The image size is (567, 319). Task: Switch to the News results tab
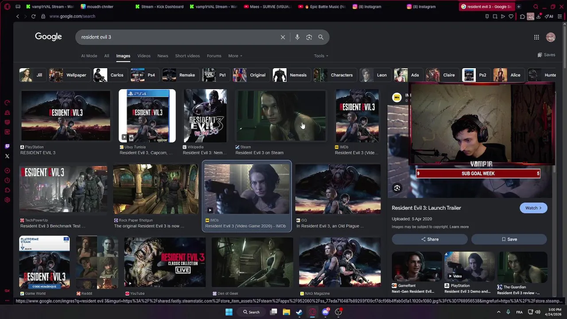click(163, 56)
